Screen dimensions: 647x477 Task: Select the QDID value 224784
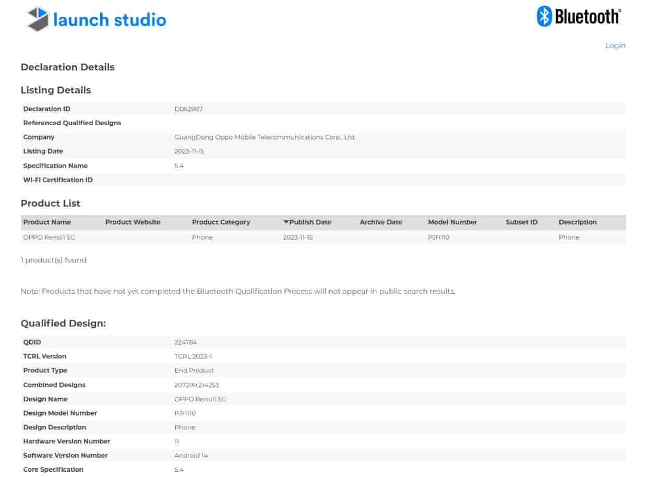point(185,342)
